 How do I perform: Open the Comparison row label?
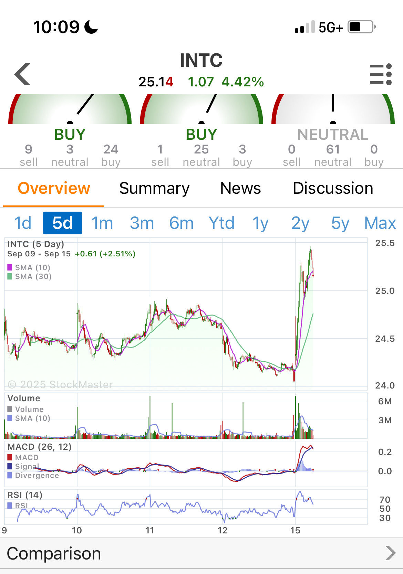tap(54, 553)
